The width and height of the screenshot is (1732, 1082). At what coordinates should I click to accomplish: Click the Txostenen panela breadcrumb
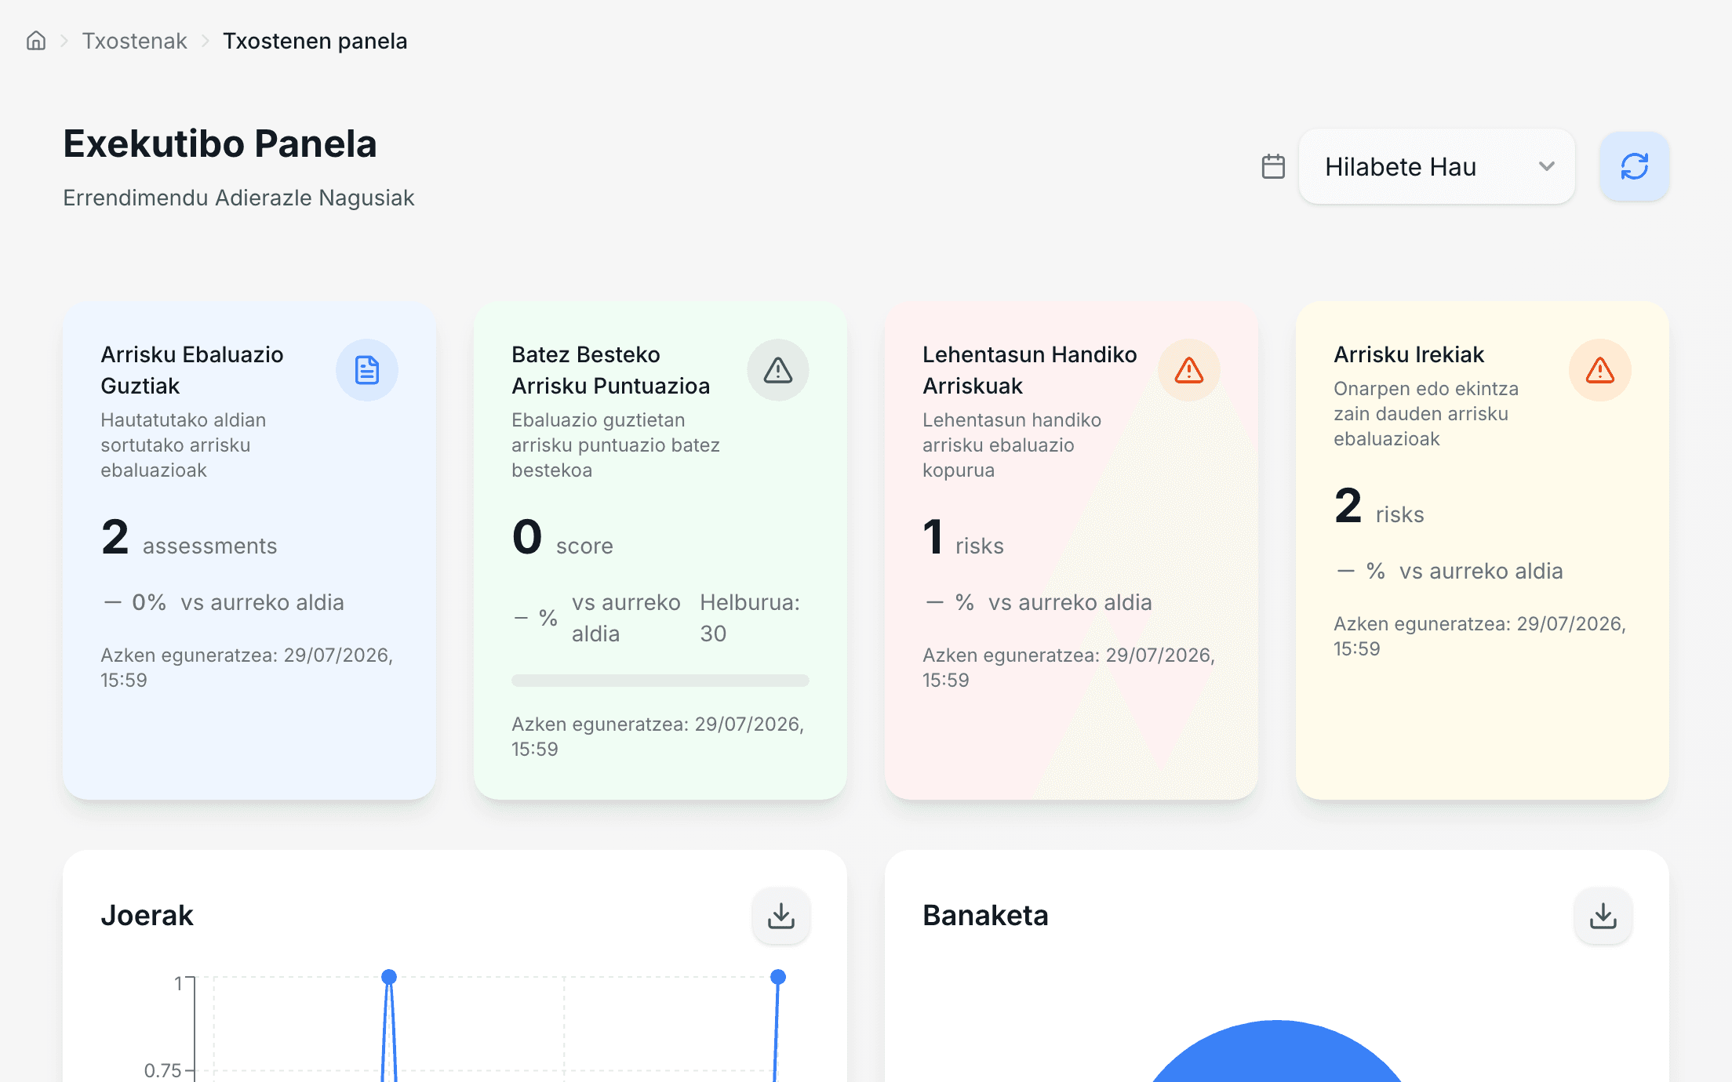315,41
